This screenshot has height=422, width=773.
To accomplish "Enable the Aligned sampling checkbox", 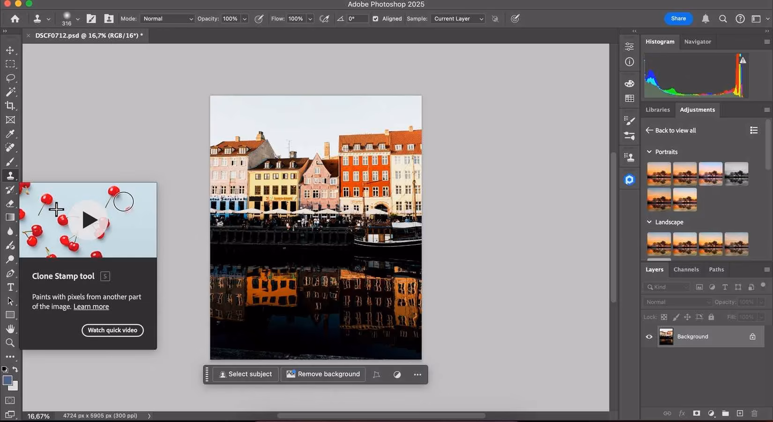I will pos(375,19).
